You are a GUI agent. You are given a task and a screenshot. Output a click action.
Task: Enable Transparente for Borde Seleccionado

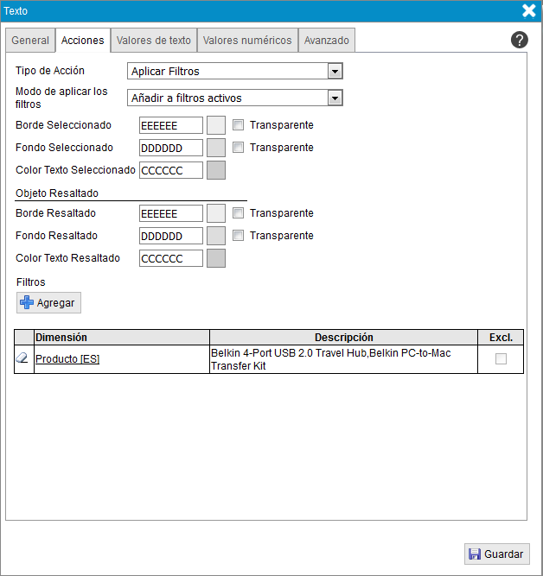[x=239, y=125]
